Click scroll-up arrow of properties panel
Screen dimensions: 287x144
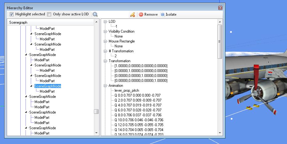pyautogui.click(x=220, y=22)
